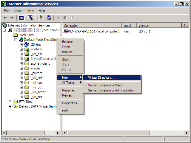The height and width of the screenshot is (143, 191).
Task: Collapse the Web Sites tree node
Action: coord(10,35)
